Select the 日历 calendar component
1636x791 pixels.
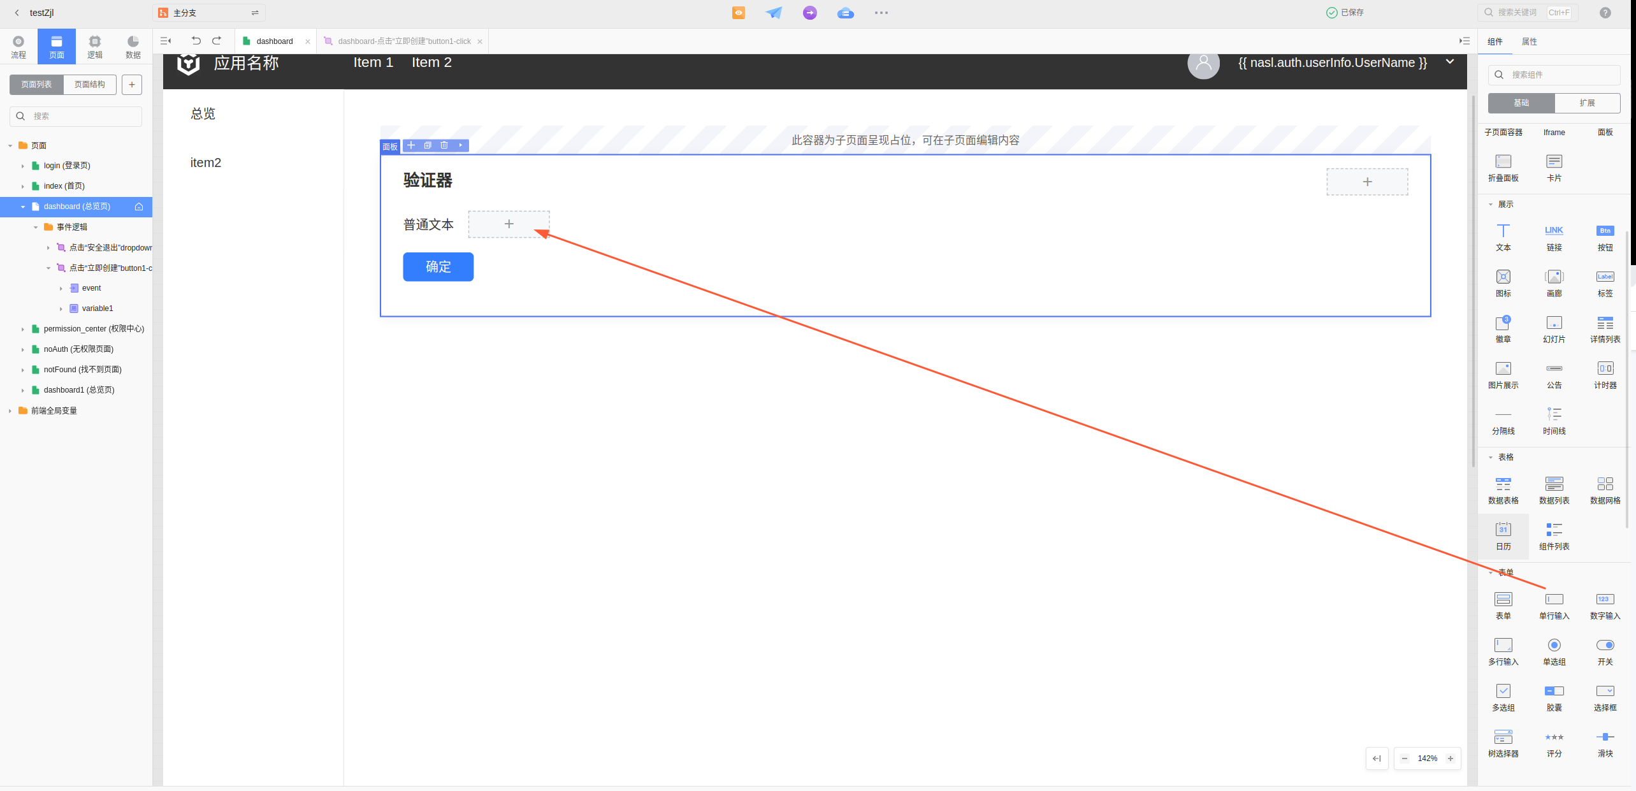[x=1503, y=536]
